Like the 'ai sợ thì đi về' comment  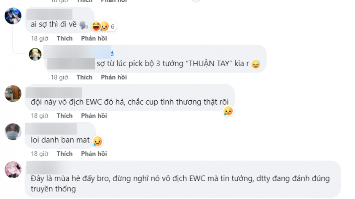(65, 38)
